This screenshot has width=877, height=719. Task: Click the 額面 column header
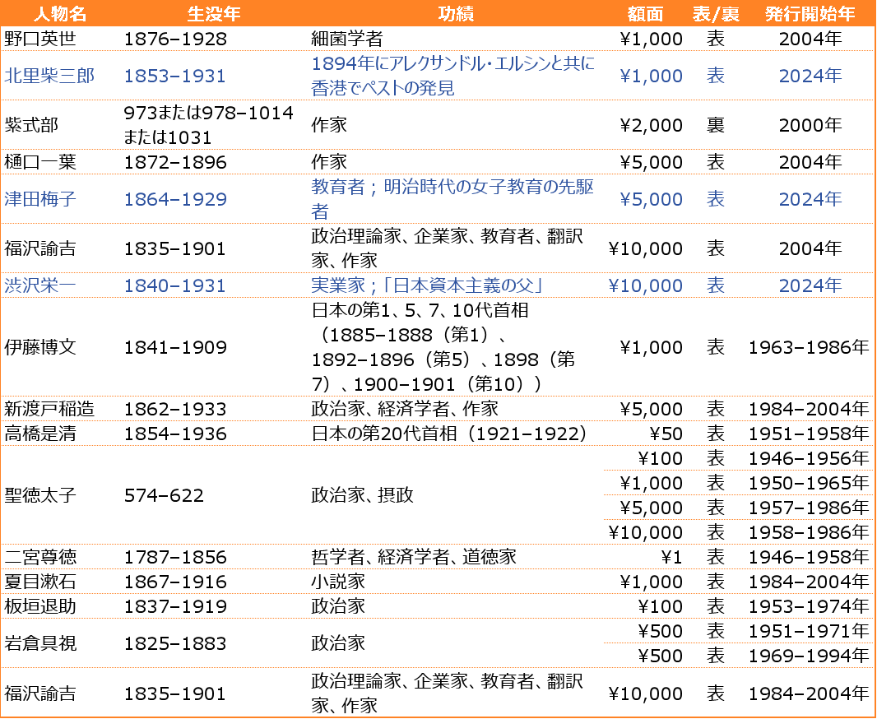coord(645,13)
